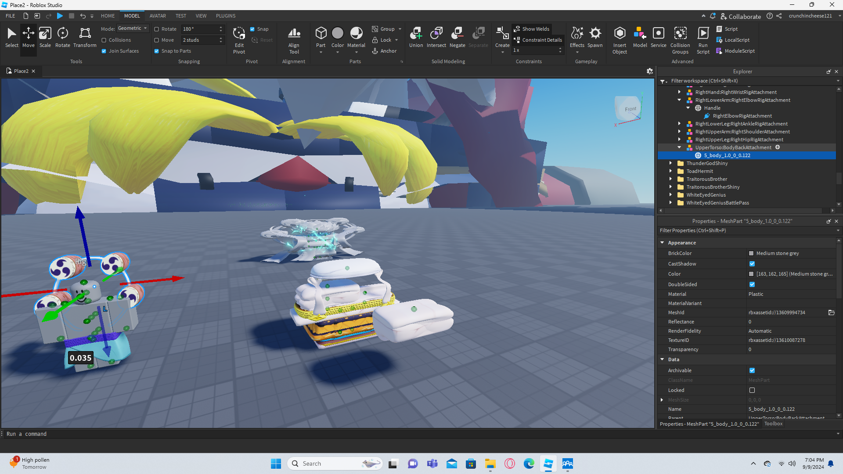The image size is (843, 474).
Task: Switch to the AVATAR ribbon tab
Action: 158,16
